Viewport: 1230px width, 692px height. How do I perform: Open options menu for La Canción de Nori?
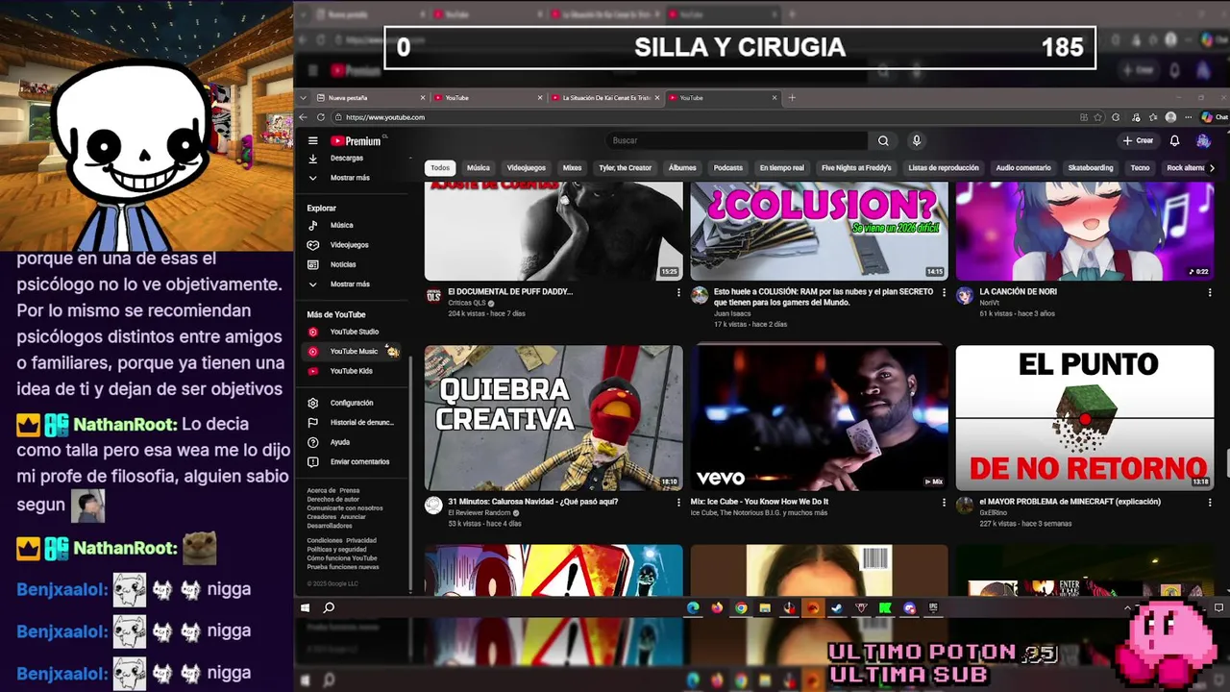(1210, 292)
